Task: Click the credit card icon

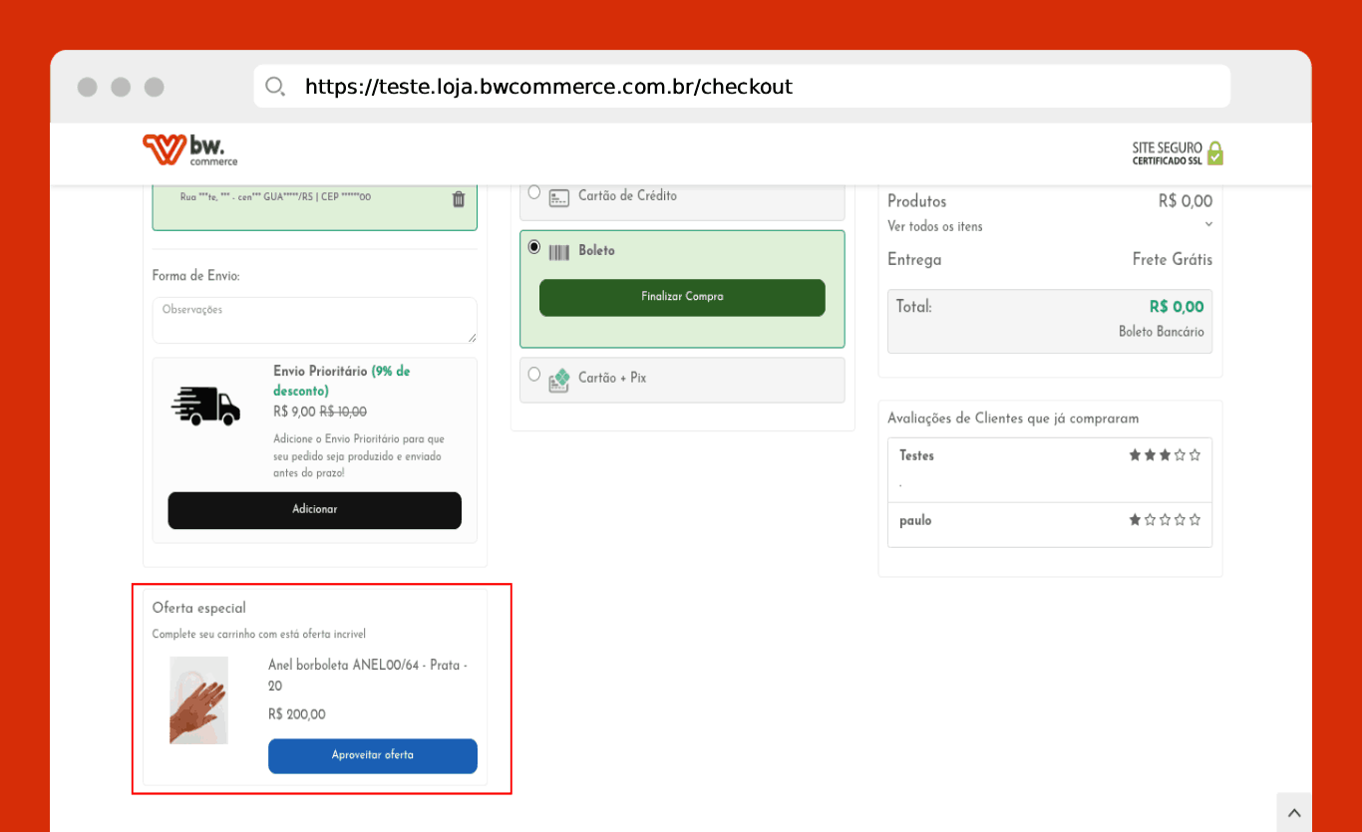Action: click(x=559, y=197)
